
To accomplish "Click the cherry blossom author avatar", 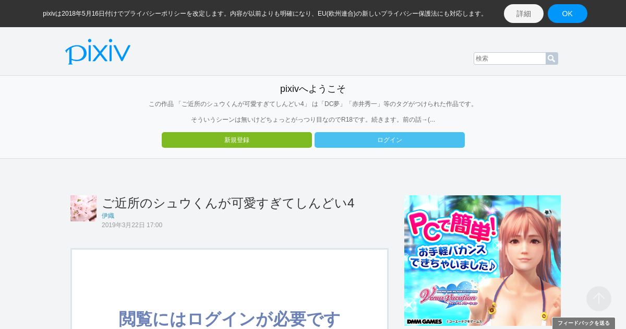I will tap(83, 208).
